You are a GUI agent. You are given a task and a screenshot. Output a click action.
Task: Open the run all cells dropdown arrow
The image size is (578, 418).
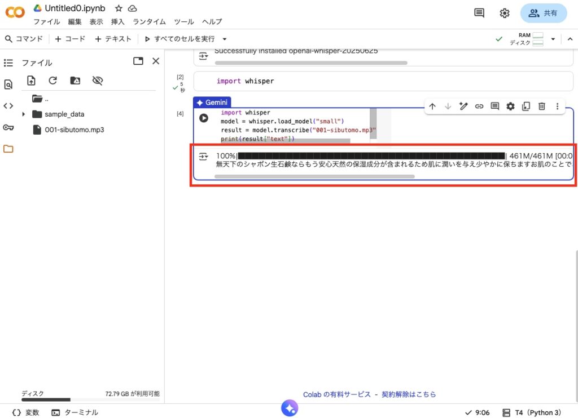(225, 39)
